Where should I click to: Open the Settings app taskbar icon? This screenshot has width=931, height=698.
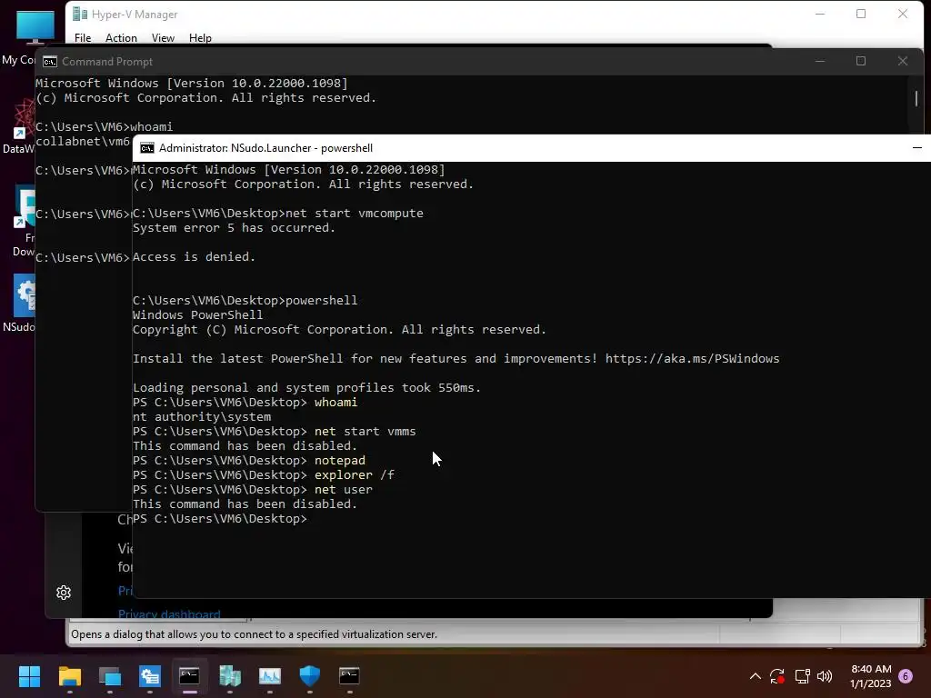click(x=150, y=676)
